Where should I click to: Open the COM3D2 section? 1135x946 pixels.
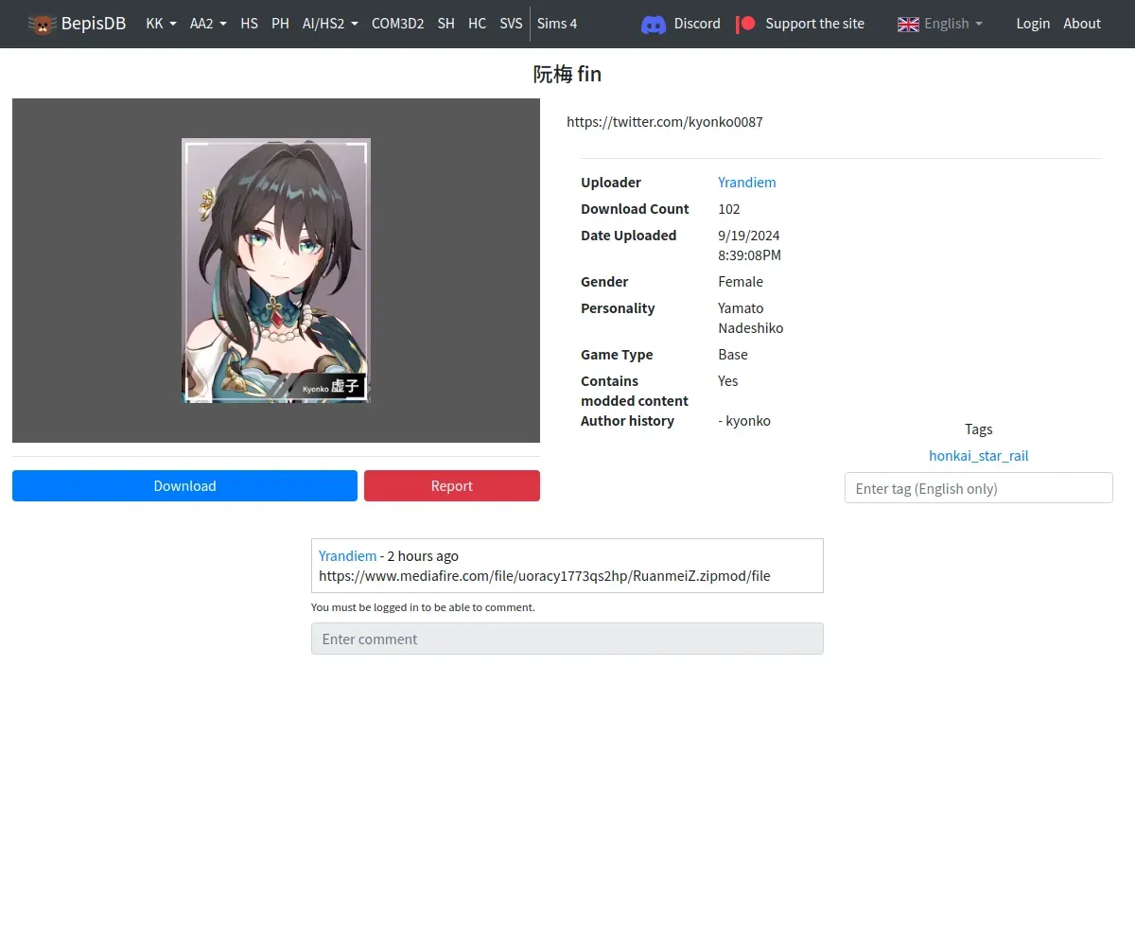point(397,24)
